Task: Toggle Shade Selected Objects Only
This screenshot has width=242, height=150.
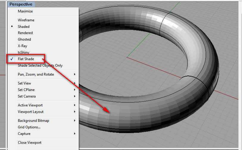Action: 40,66
